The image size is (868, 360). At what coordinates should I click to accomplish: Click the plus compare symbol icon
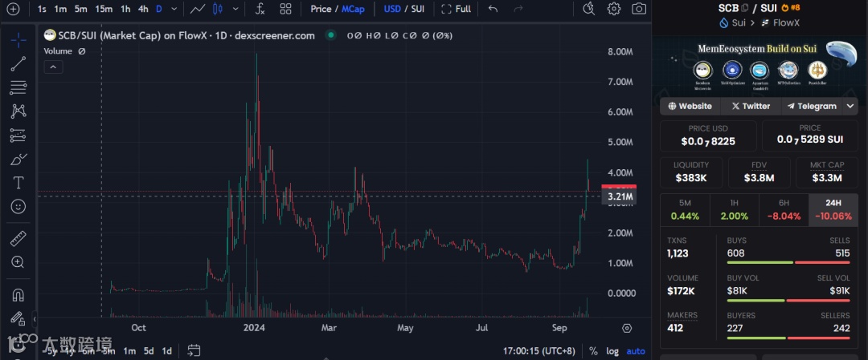coord(12,9)
